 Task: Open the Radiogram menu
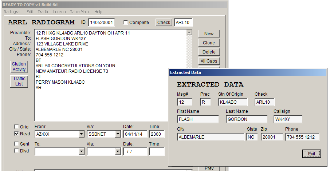click(13, 12)
